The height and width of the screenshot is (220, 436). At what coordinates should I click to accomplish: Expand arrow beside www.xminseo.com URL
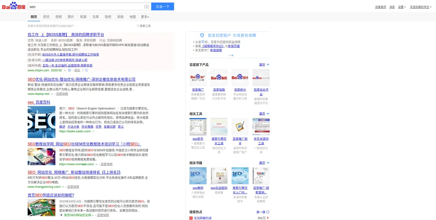96,164
